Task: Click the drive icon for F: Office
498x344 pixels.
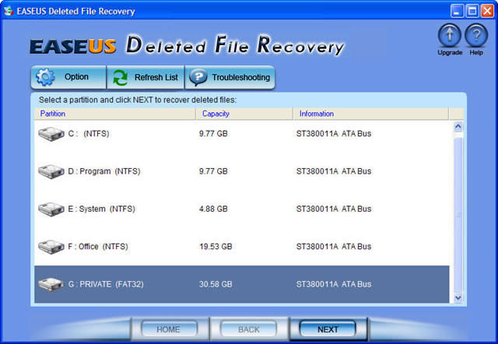Action: coord(51,247)
